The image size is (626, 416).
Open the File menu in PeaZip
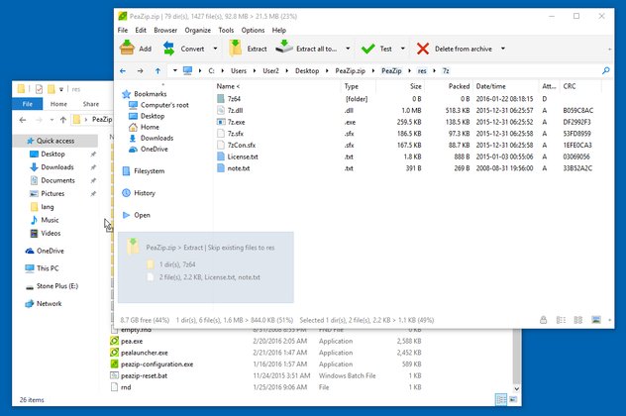123,30
